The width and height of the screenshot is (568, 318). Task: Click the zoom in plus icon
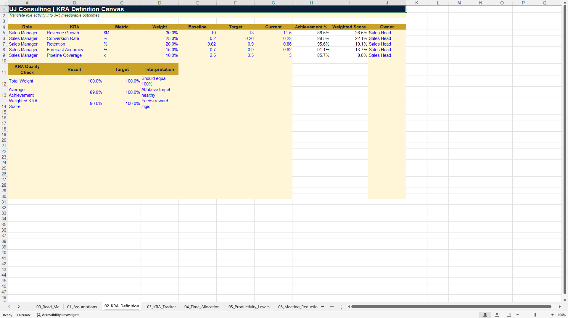[x=552, y=315]
